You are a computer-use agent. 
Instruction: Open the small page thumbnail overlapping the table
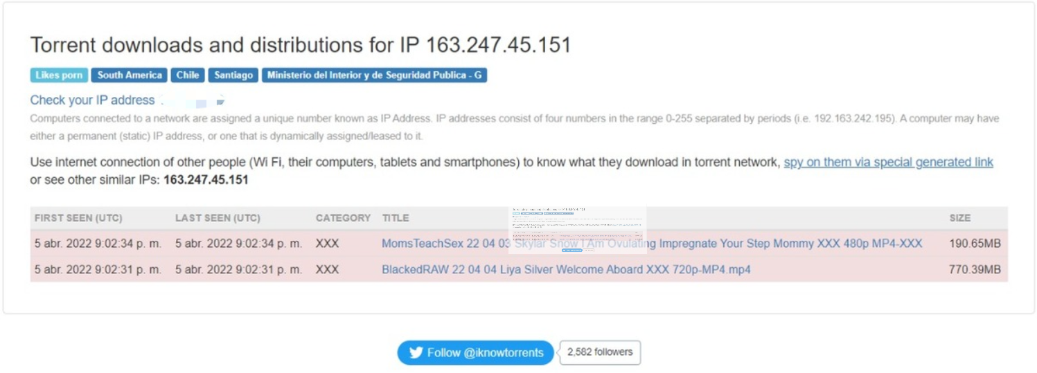(577, 230)
